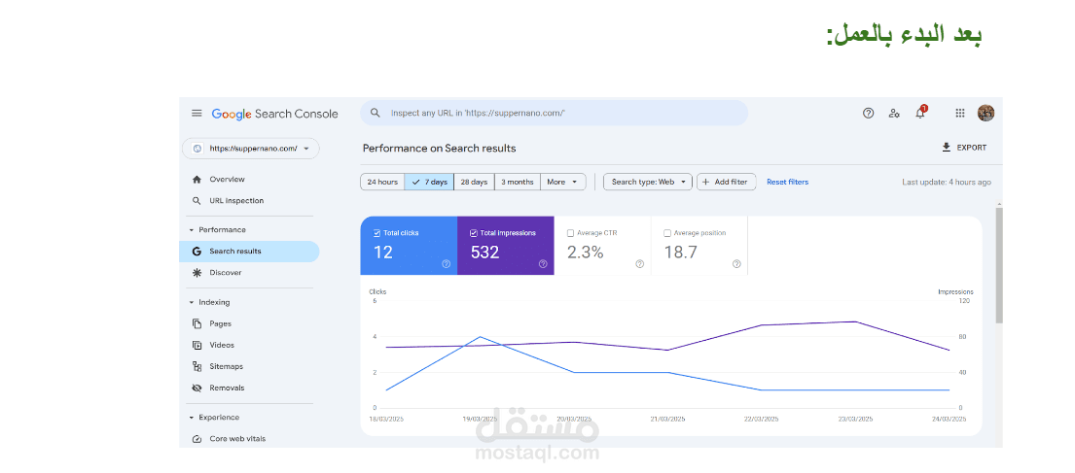Click 'Last update: 4 hours ago' text

(x=947, y=182)
